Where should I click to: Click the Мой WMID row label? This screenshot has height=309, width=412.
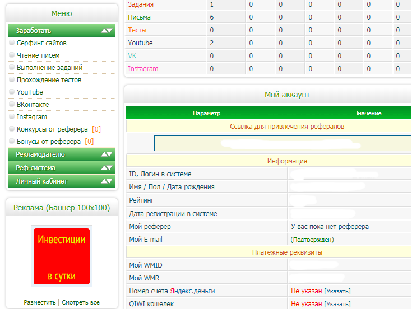coord(146,265)
